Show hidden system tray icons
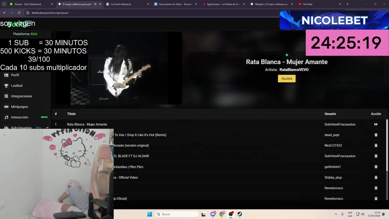389x219 pixels. click(336, 214)
